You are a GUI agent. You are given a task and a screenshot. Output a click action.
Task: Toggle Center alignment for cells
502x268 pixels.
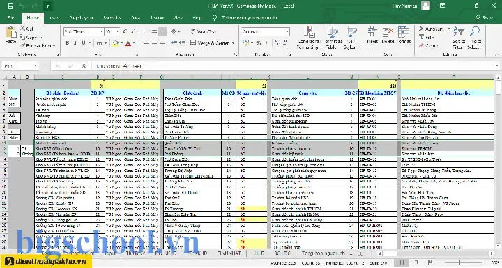click(x=154, y=43)
